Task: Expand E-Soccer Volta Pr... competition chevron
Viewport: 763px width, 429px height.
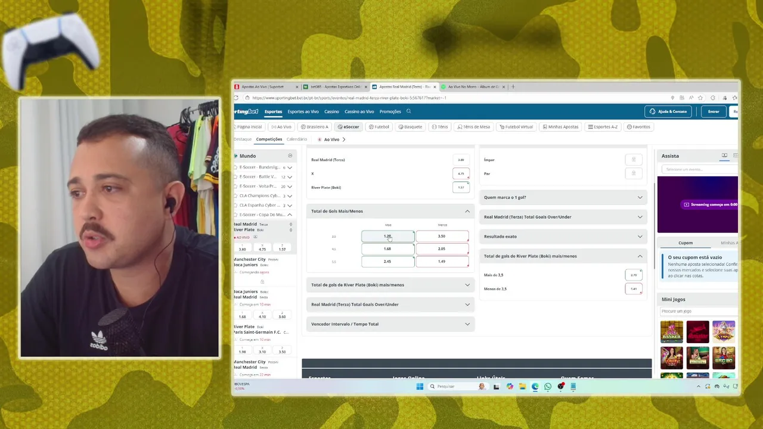Action: click(290, 186)
